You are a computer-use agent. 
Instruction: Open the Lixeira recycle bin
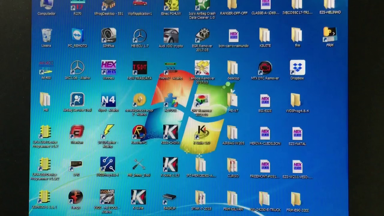point(46,38)
